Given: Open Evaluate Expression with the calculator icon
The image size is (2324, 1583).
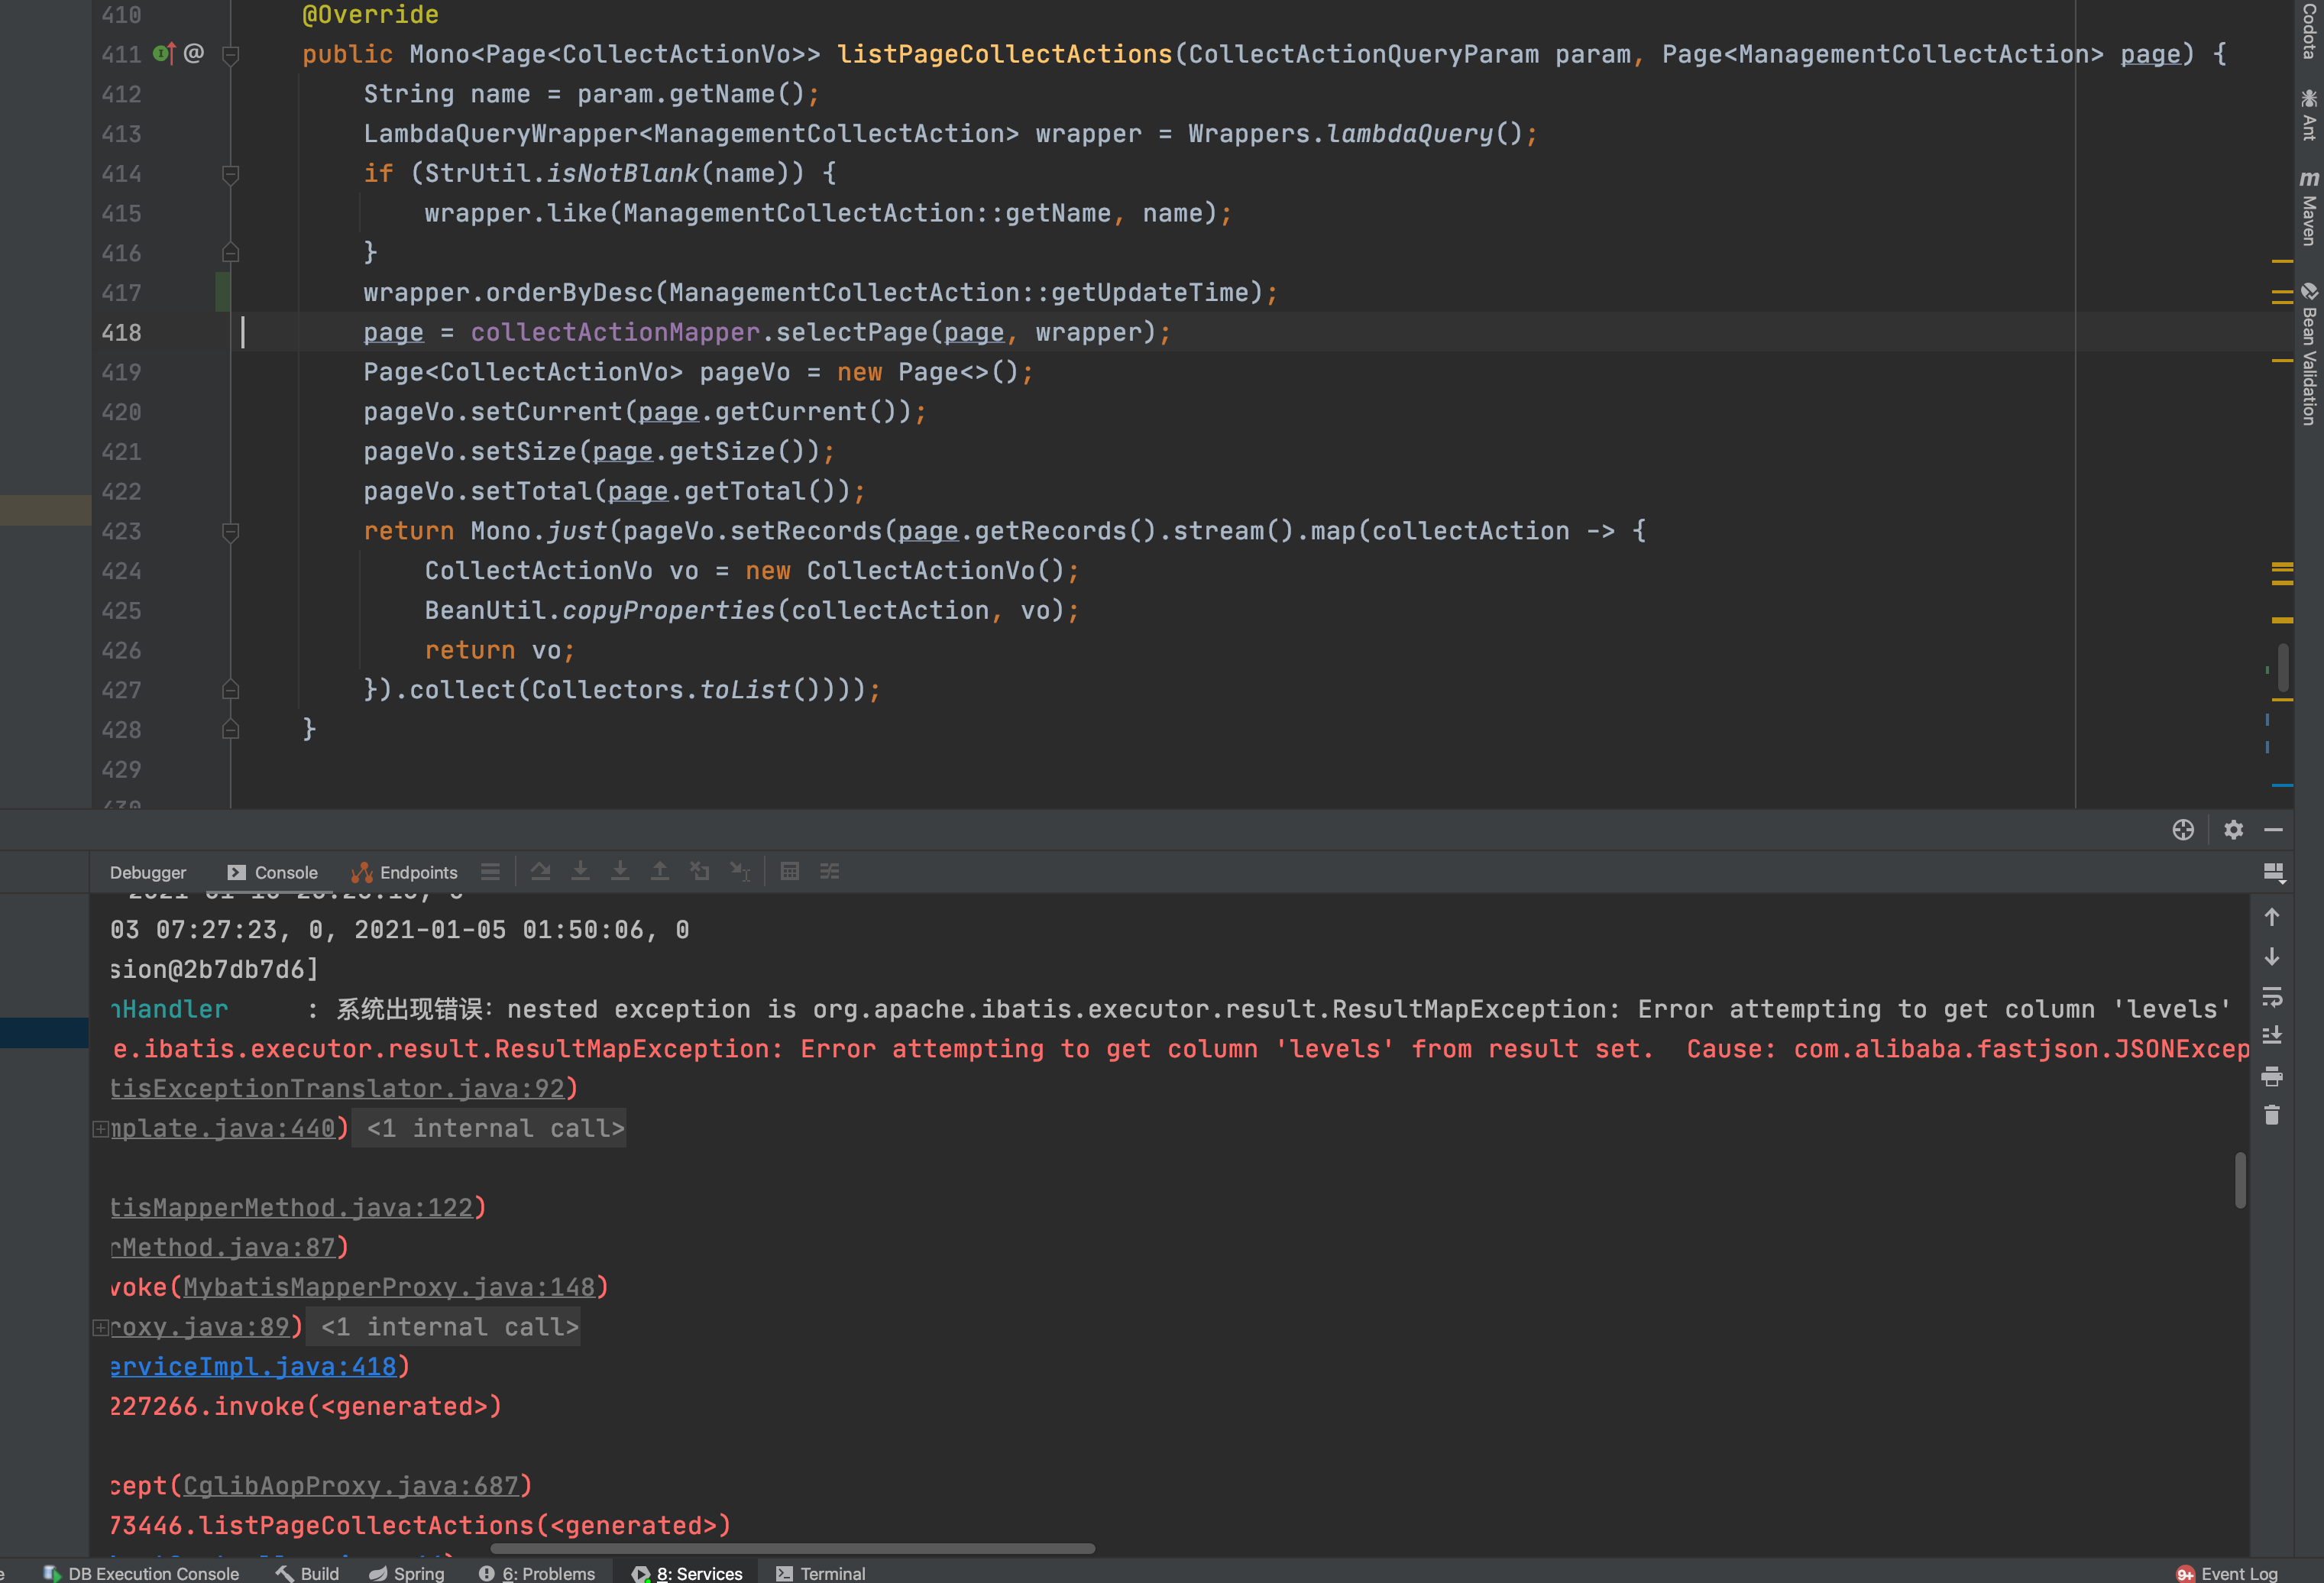Looking at the screenshot, I should point(790,871).
